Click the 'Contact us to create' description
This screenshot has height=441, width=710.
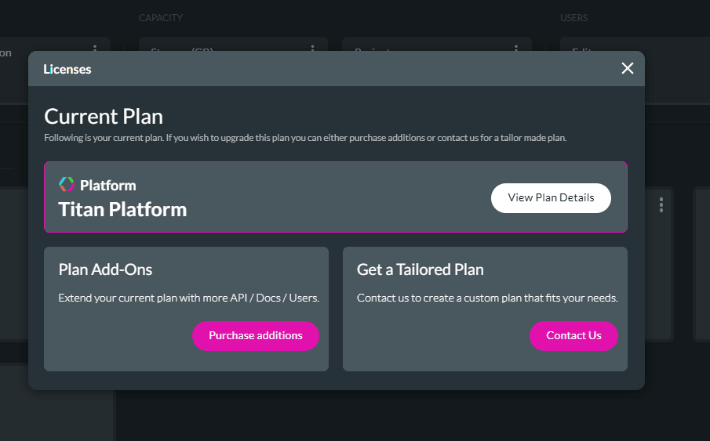[487, 298]
